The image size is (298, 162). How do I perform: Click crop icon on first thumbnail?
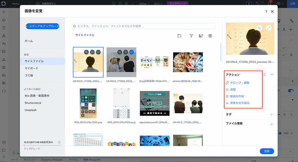click(x=86, y=52)
